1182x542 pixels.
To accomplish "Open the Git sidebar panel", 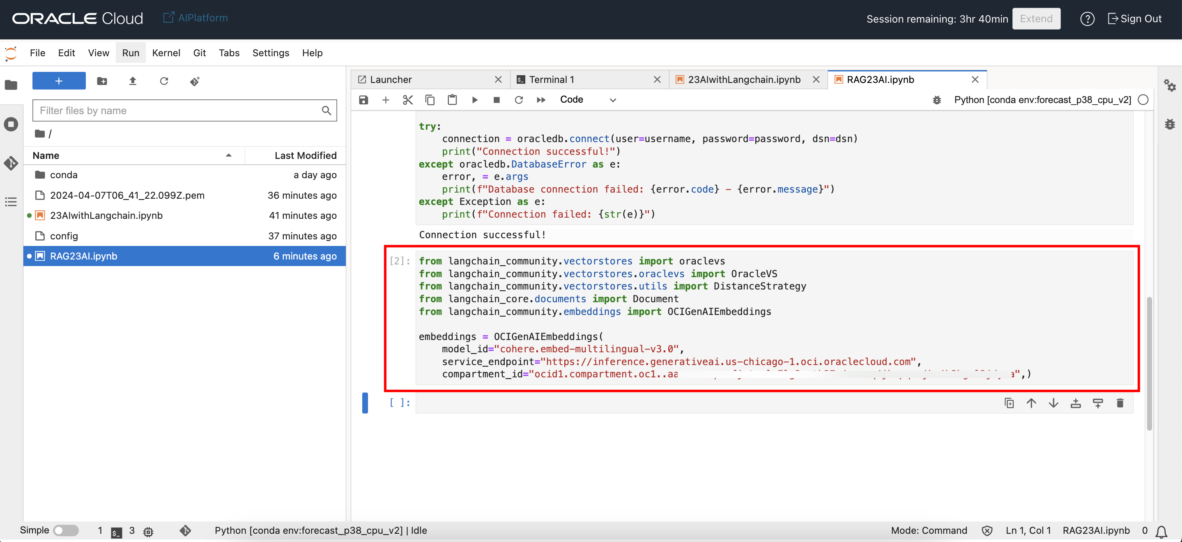I will coord(11,163).
